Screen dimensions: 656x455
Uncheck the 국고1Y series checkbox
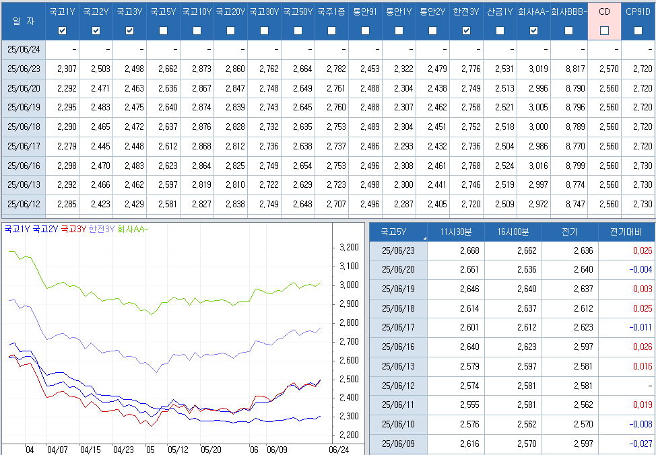point(63,30)
